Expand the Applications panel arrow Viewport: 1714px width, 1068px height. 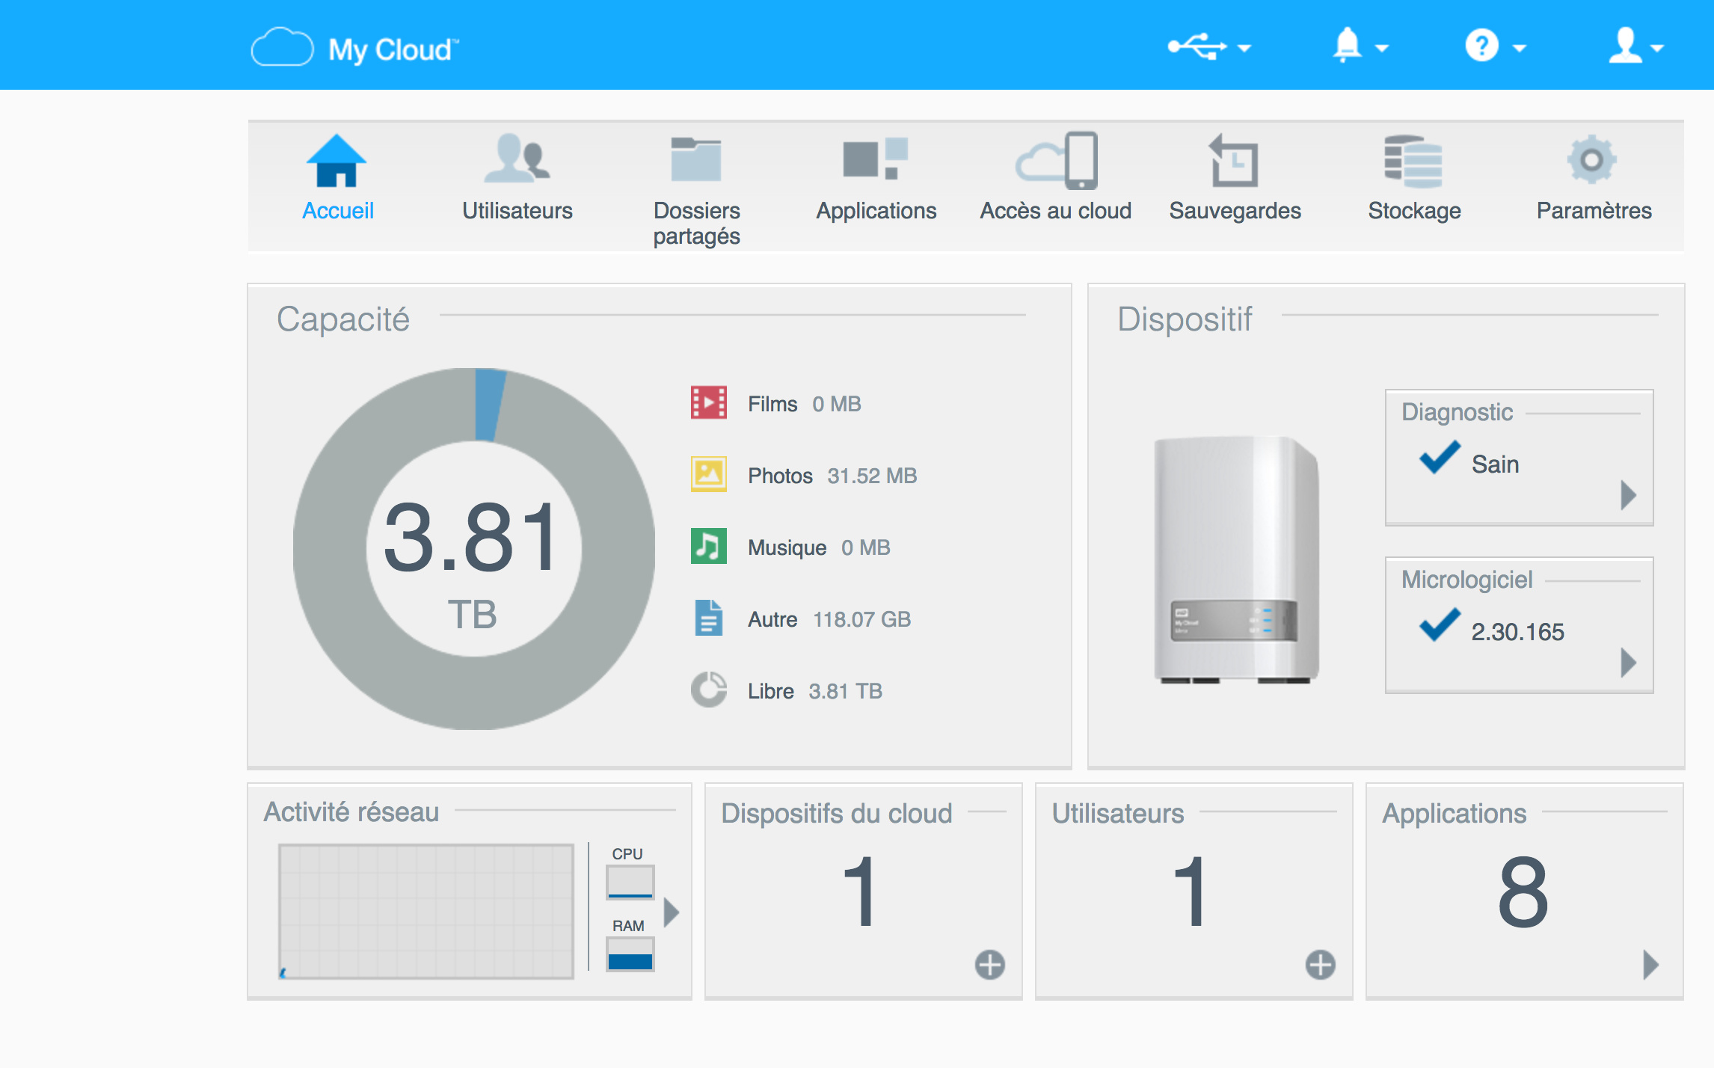coord(1650,964)
